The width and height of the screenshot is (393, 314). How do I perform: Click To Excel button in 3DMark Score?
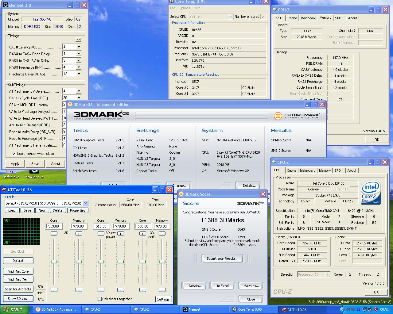point(222,286)
